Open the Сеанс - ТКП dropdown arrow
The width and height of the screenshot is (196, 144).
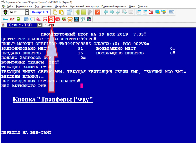point(39,25)
